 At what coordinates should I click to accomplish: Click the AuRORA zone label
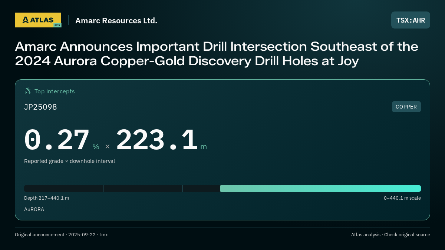(x=34, y=209)
